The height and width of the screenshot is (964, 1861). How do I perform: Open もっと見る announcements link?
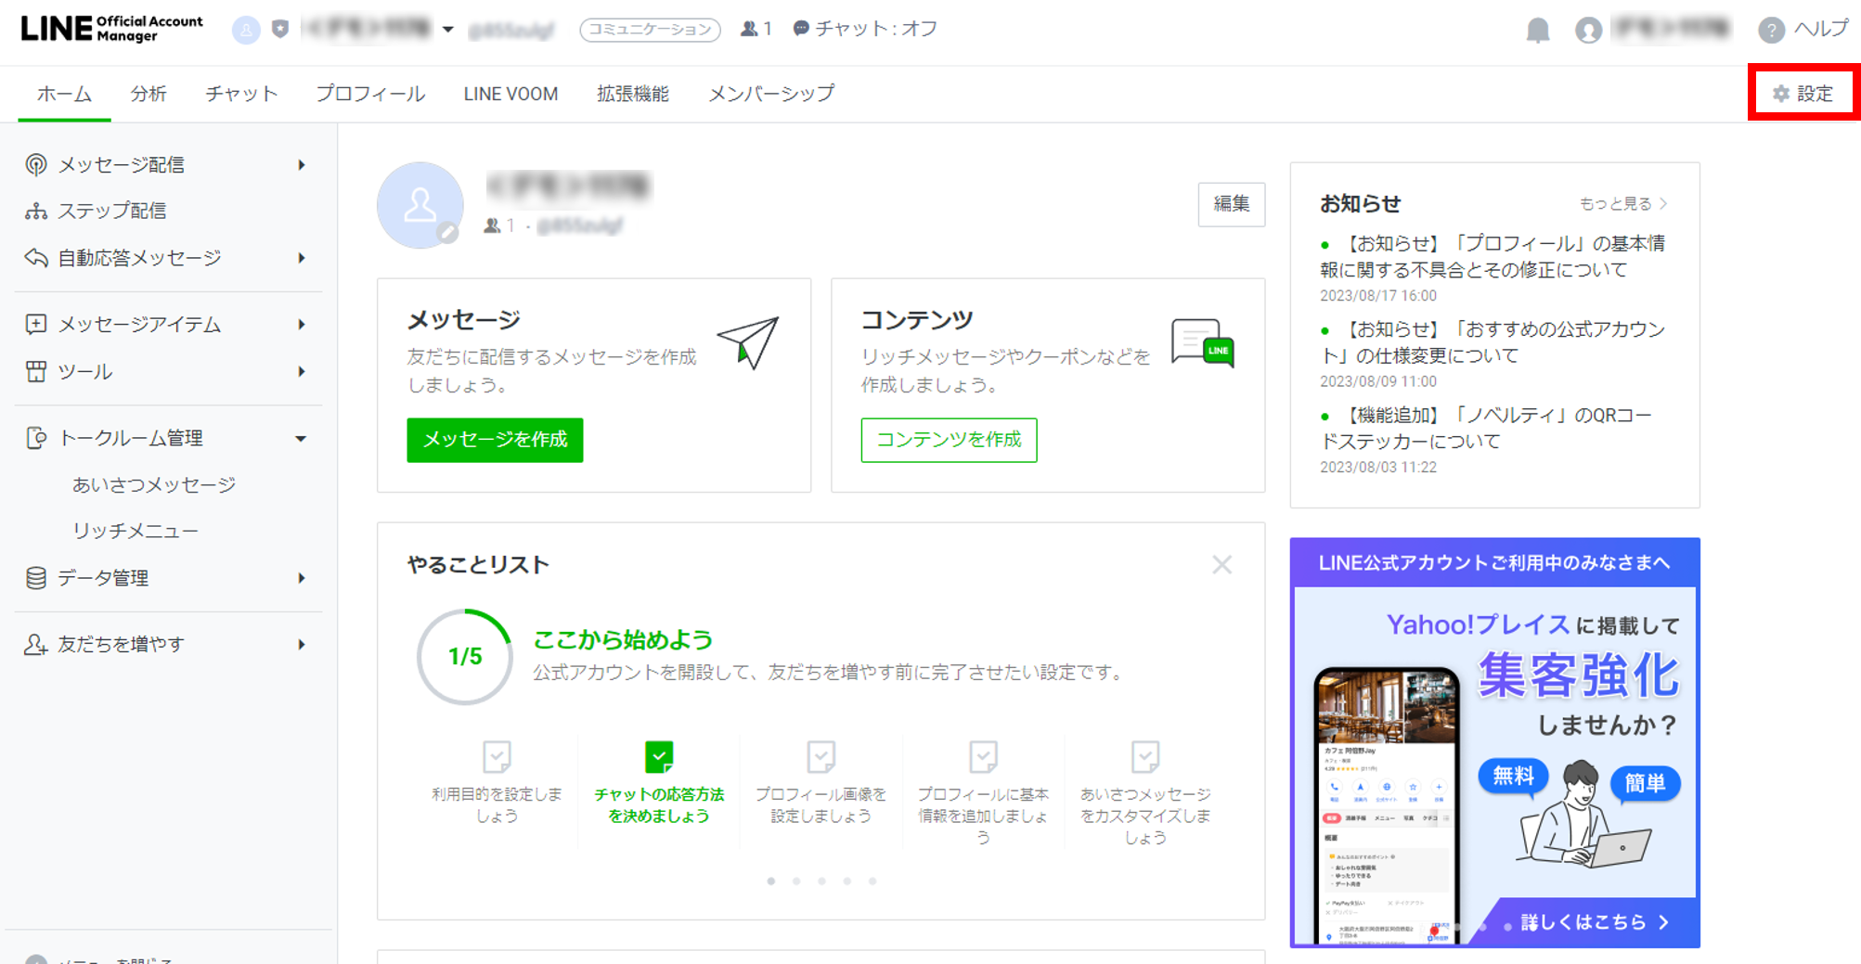tap(1622, 203)
